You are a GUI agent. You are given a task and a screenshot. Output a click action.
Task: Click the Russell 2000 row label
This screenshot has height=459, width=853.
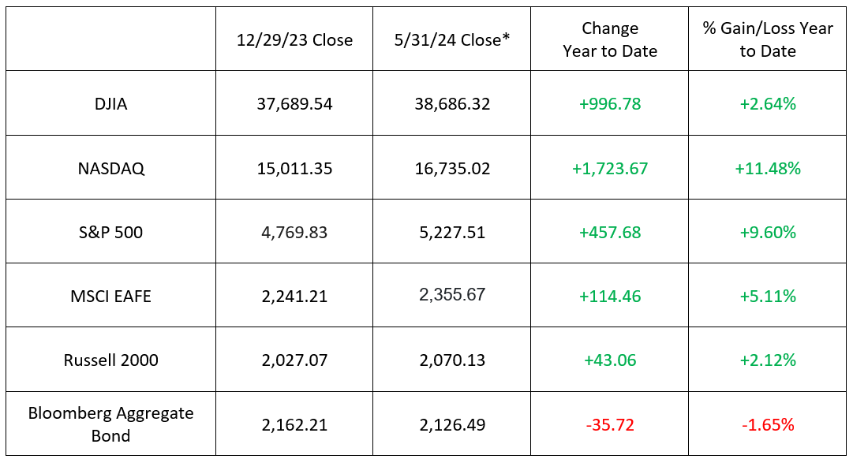tap(110, 360)
